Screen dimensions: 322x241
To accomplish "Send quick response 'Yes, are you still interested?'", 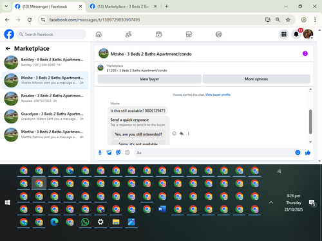I will (x=138, y=134).
